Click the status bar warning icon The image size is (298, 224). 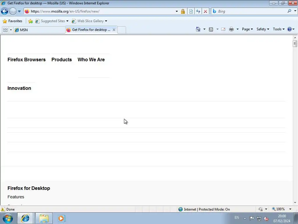point(3,209)
